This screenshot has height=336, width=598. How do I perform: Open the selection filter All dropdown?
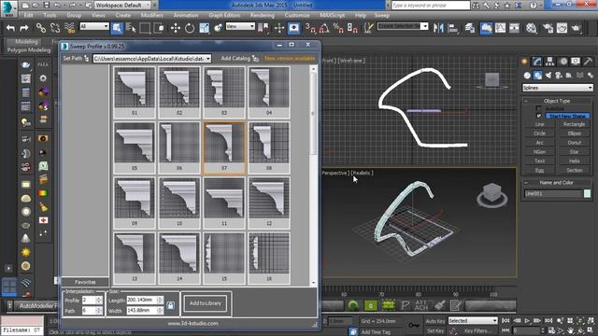(x=94, y=26)
